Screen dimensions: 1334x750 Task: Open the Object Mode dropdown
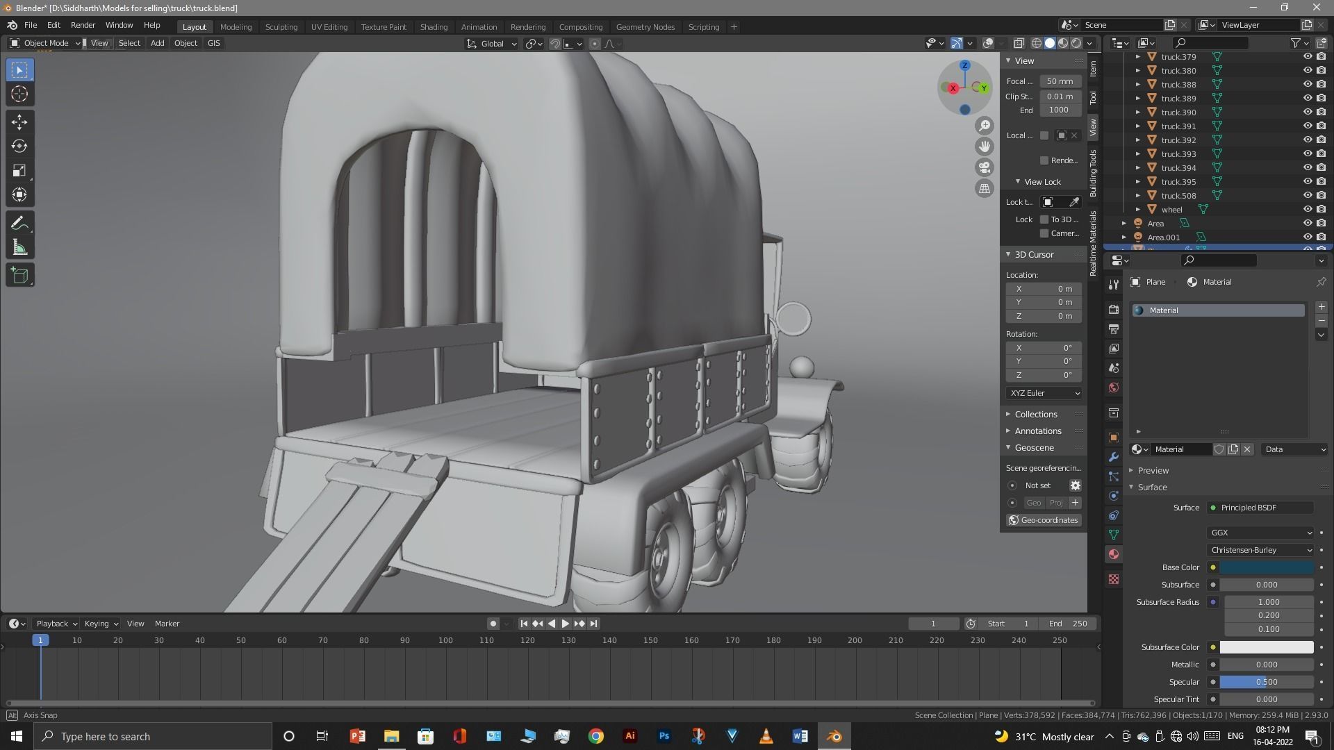(45, 43)
